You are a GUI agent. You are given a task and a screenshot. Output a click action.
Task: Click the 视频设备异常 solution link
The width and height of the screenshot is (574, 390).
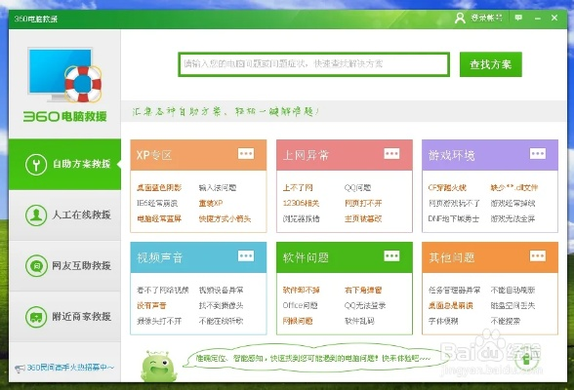click(221, 291)
